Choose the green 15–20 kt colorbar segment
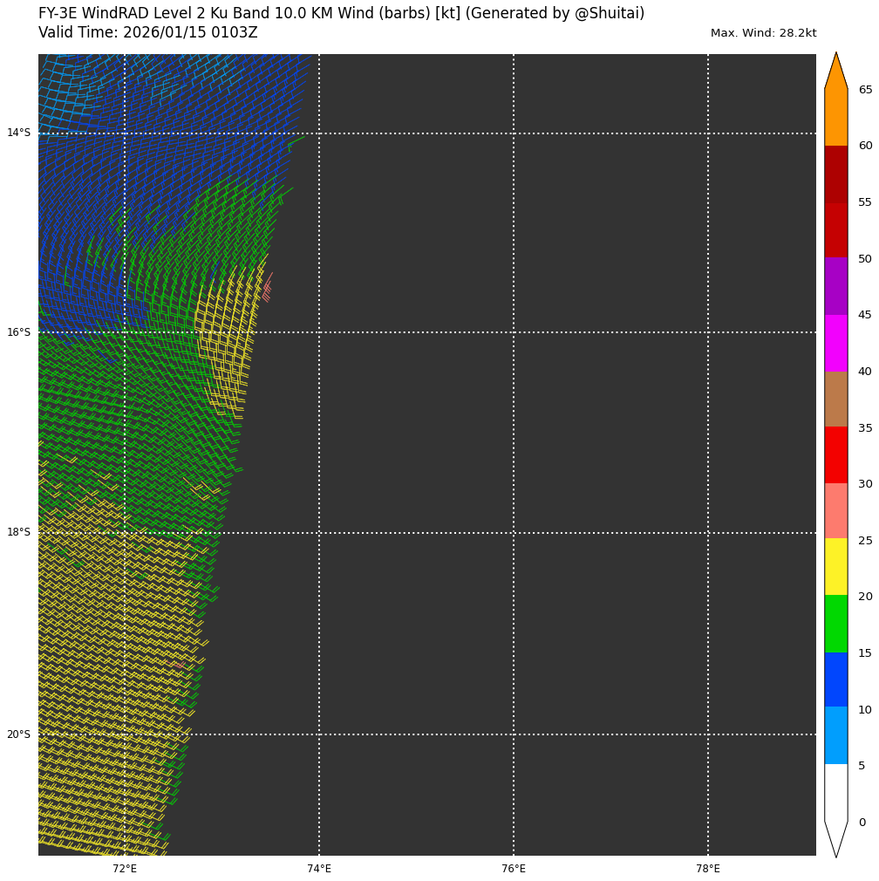The height and width of the screenshot is (881, 879). click(835, 624)
